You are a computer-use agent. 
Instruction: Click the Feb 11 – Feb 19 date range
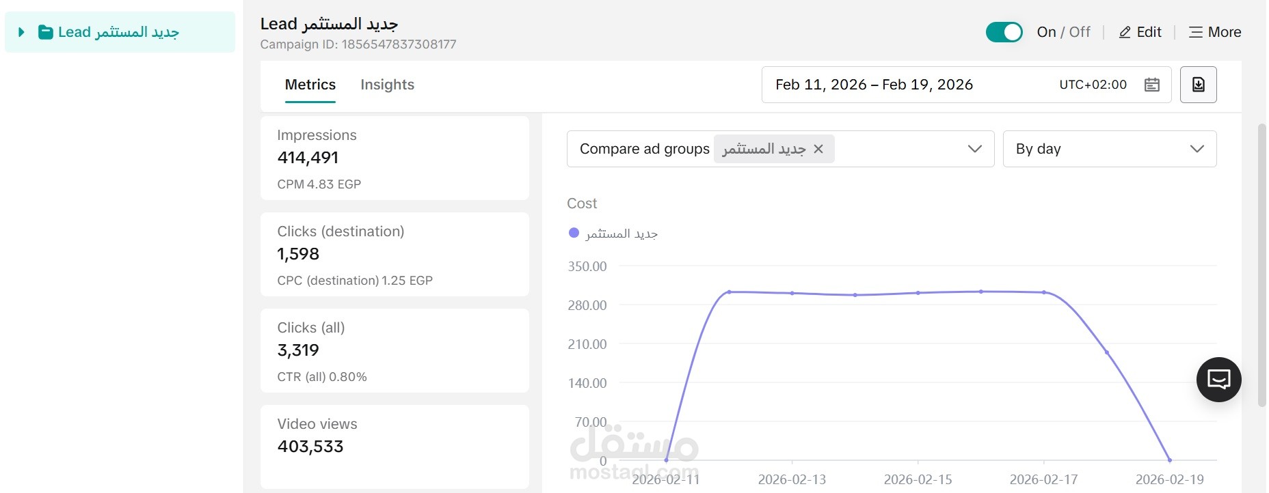coord(874,84)
